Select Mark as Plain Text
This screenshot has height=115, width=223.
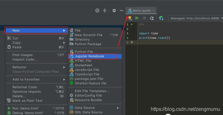37,101
